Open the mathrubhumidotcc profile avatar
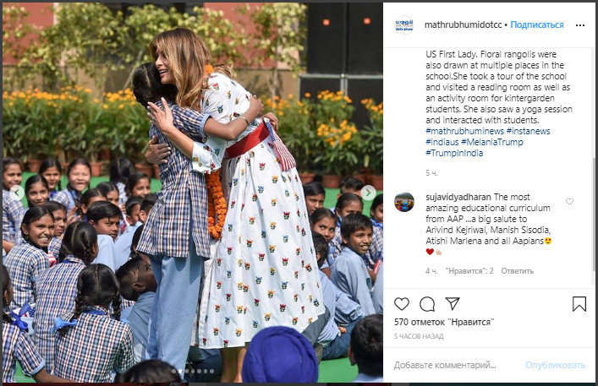This screenshot has height=386, width=598. pyautogui.click(x=403, y=25)
